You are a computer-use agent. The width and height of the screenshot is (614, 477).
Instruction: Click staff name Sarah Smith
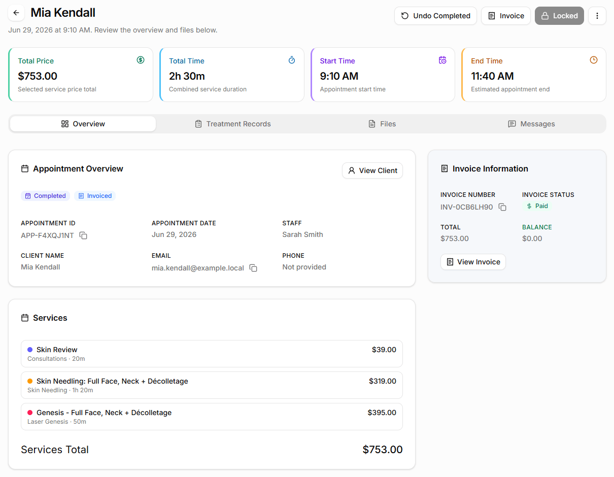point(302,234)
